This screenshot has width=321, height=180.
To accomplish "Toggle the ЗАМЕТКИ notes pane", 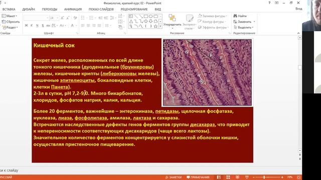I will click(174, 177).
